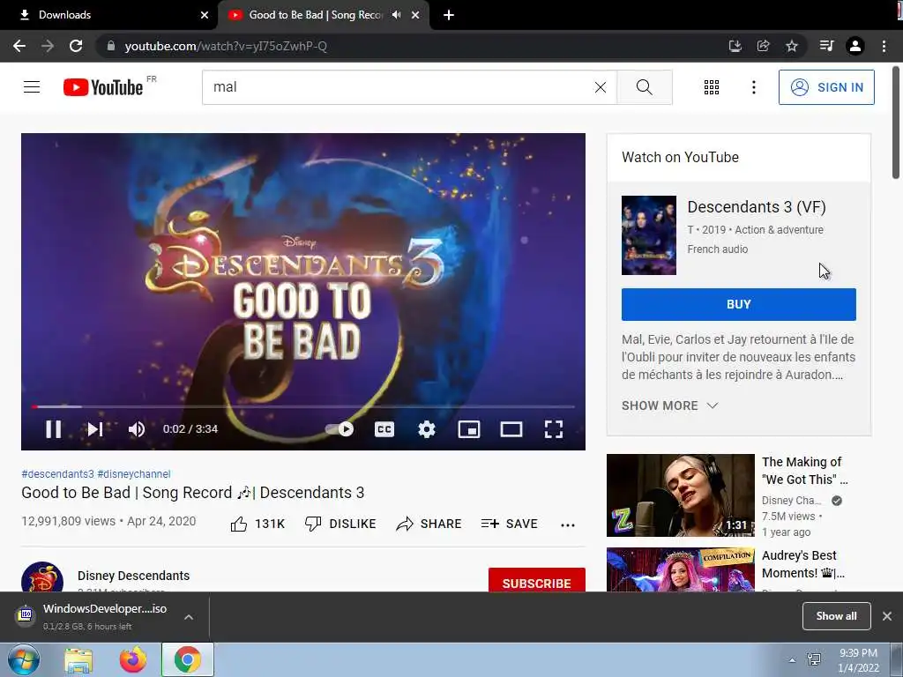Toggle the autoplay switch in player

pyautogui.click(x=340, y=429)
